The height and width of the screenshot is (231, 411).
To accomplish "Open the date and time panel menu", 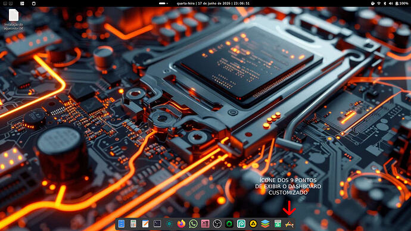I will click(213, 4).
